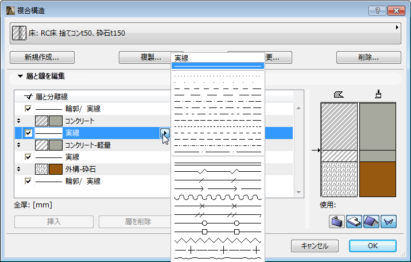
Task: Click hatch fill swatch in コンクリート row
Action: tap(42, 121)
